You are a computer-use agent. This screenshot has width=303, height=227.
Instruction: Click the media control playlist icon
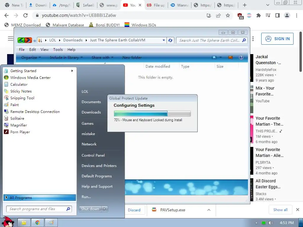(268, 15)
